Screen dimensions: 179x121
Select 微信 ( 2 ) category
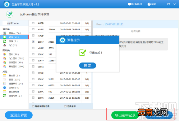(x=13, y=41)
